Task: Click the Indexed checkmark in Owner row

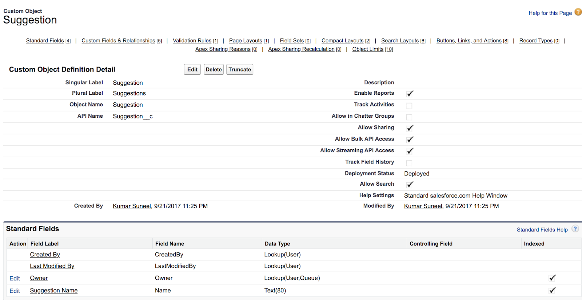Action: coord(552,278)
